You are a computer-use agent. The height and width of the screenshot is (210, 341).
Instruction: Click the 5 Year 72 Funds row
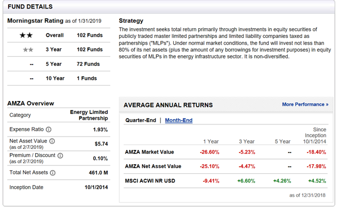point(59,64)
